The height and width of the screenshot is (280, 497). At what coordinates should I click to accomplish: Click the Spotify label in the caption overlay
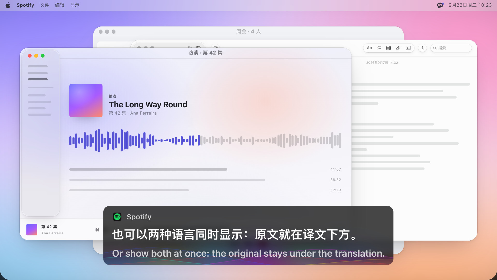click(139, 217)
